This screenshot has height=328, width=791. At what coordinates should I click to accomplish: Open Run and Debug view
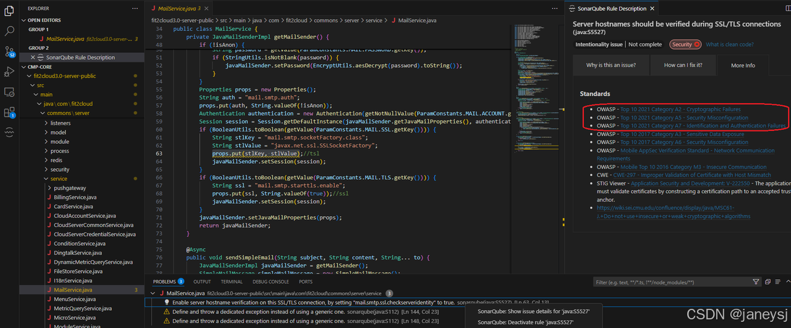[x=9, y=72]
